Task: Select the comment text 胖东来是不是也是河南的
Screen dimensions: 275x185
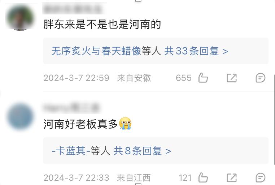Action: point(102,24)
